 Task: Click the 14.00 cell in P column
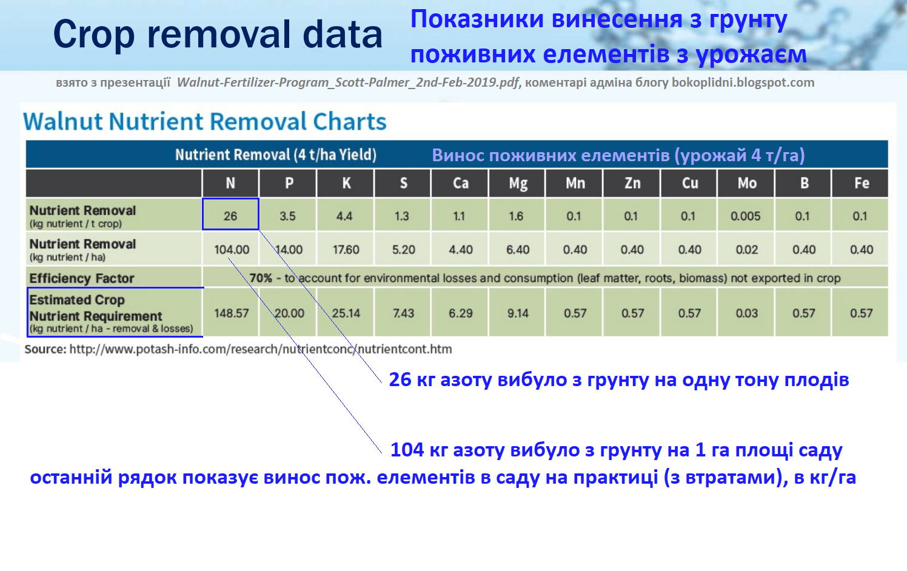tap(288, 249)
